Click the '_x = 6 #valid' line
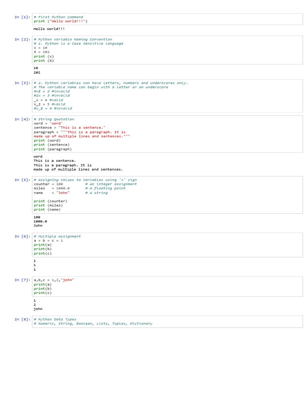Viewport: 307px width, 409px height. coord(48,100)
